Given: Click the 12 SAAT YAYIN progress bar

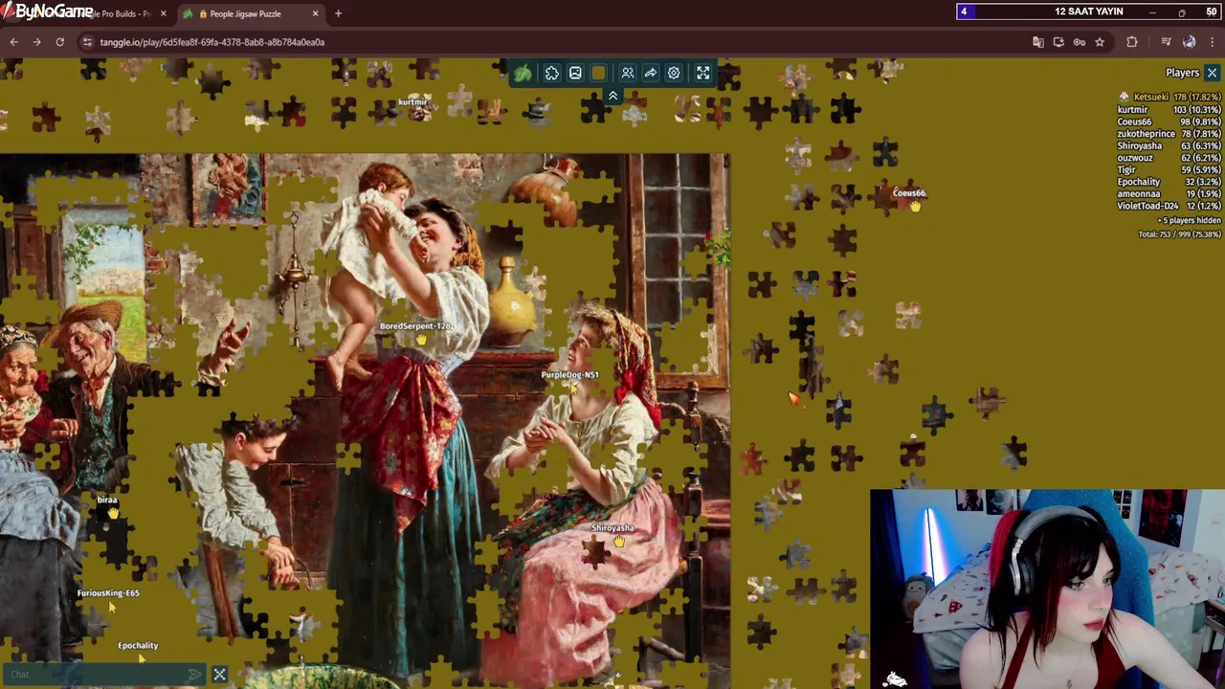Looking at the screenshot, I should coord(1088,11).
